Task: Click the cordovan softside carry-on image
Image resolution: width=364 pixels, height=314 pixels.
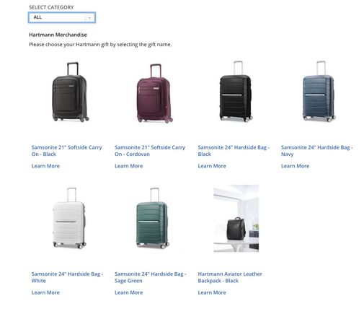Action: click(x=154, y=93)
